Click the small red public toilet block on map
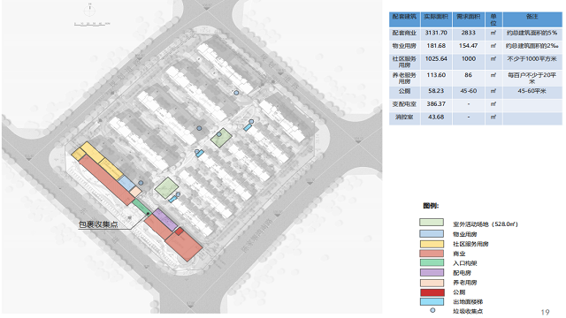This screenshot has width=566, height=318. [179, 231]
